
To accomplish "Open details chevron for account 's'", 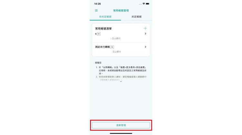I will [x=146, y=33].
